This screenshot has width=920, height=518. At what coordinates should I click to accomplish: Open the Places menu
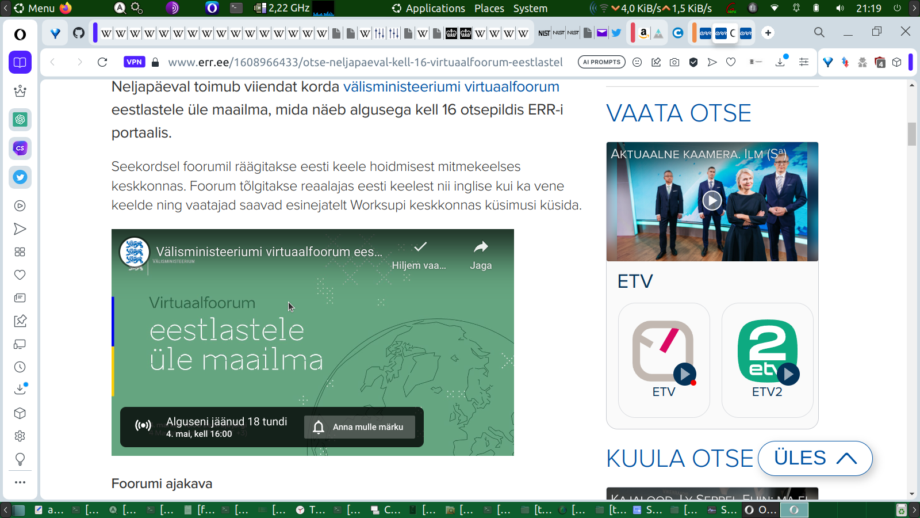tap(489, 8)
